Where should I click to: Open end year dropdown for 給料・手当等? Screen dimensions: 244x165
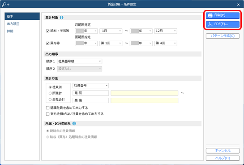(x=141, y=31)
